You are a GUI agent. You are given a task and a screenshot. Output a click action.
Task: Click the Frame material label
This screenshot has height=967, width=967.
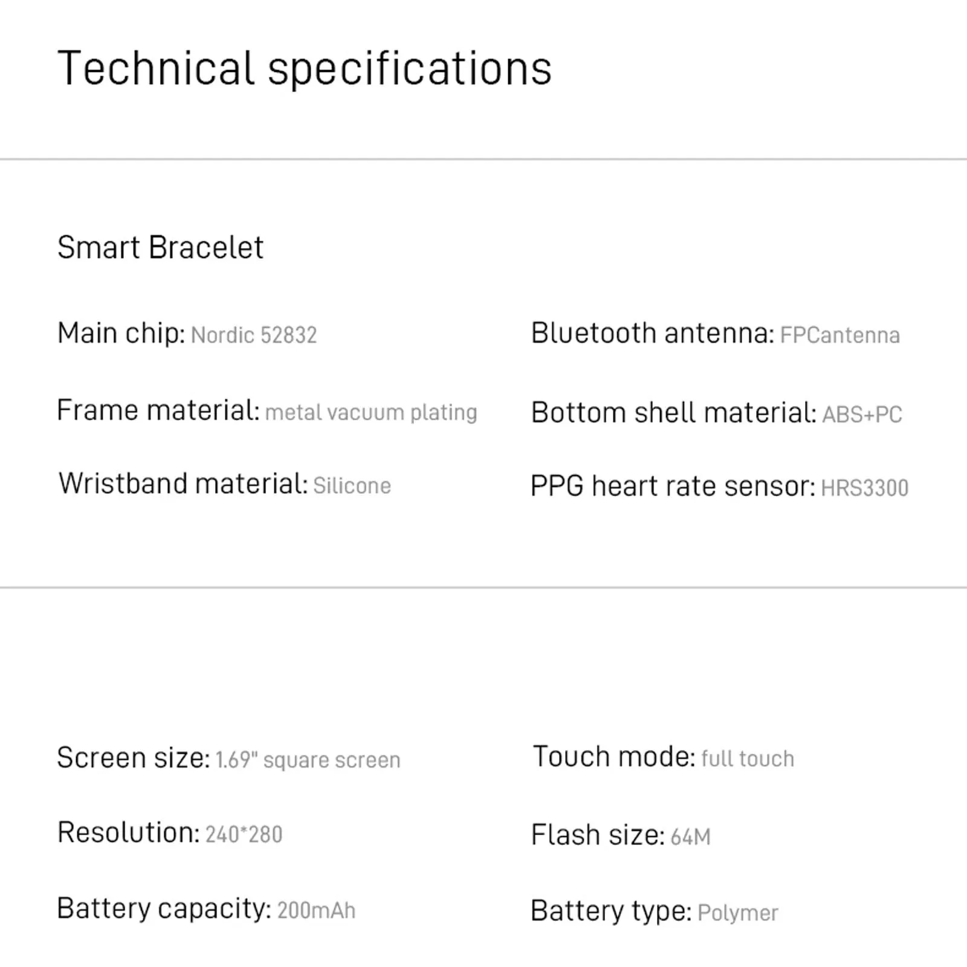[158, 410]
